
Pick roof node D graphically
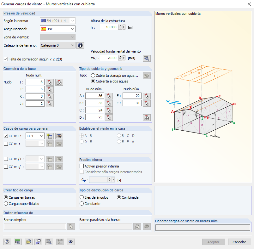pyautogui.click(x=109, y=117)
